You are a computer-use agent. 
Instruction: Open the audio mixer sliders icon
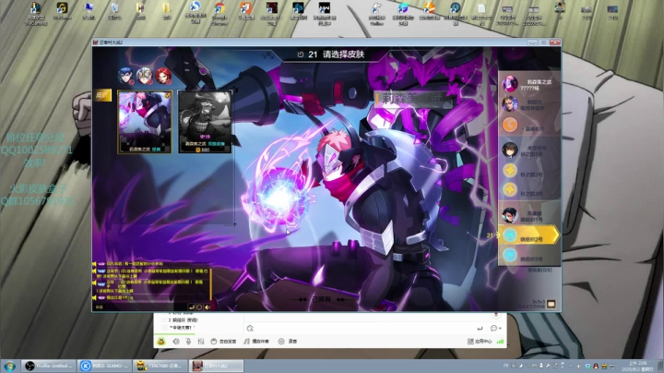201,342
